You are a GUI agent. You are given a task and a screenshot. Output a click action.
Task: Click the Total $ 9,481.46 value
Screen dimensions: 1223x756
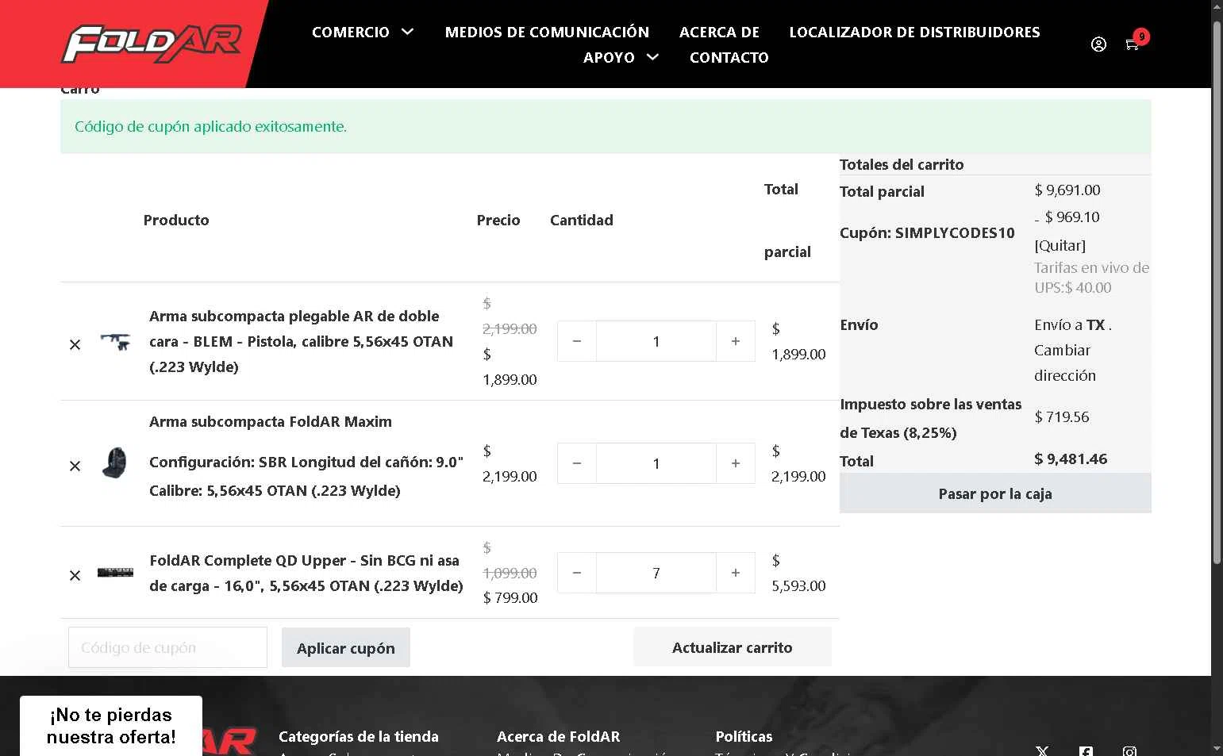tap(1071, 459)
